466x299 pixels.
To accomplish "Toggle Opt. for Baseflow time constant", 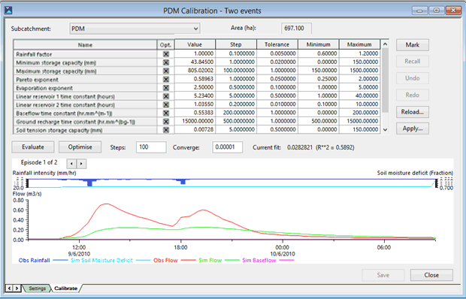I will [x=166, y=113].
